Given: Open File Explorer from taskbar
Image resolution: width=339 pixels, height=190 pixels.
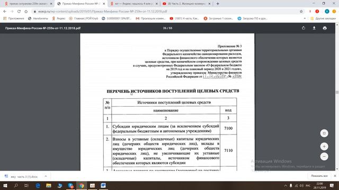Looking at the screenshot, I should (x=49, y=185).
